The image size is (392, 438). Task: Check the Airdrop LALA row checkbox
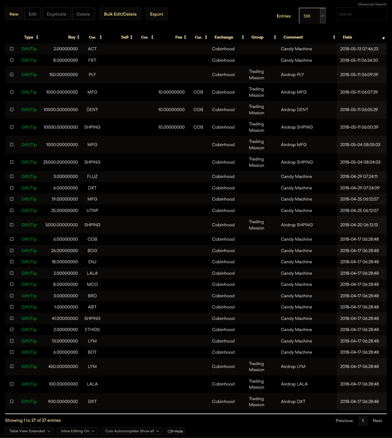pos(12,384)
